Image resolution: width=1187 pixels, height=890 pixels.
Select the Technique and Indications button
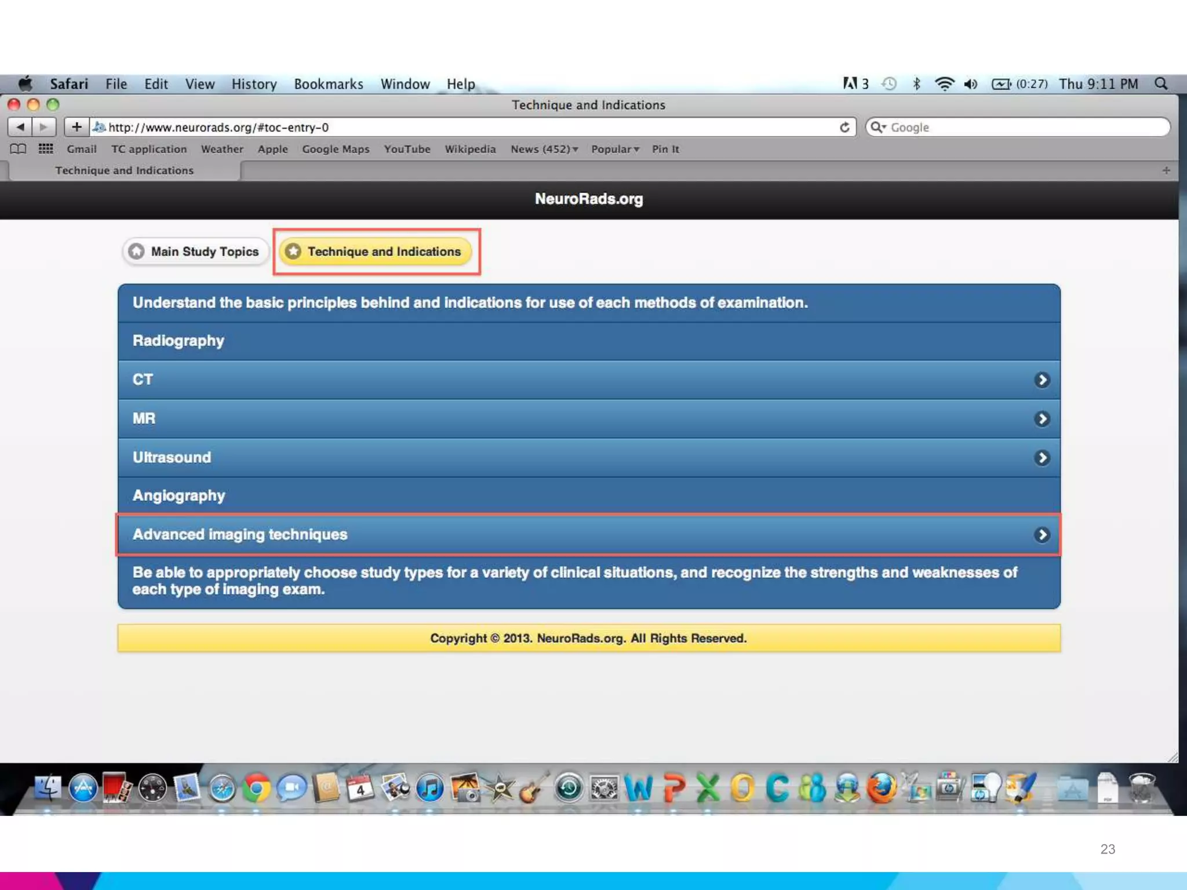[376, 251]
